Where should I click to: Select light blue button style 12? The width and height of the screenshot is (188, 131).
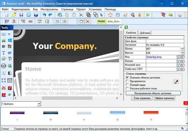coord(117,112)
